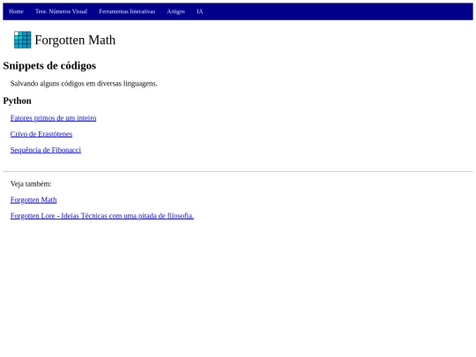
Task: Click the horizontal divider line
Action: click(x=238, y=172)
